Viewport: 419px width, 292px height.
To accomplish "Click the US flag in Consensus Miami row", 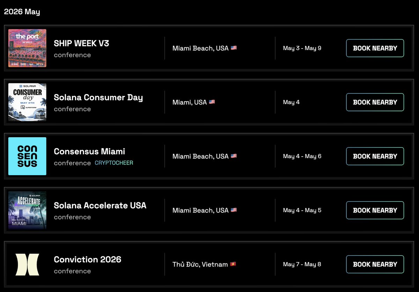I will coord(234,156).
